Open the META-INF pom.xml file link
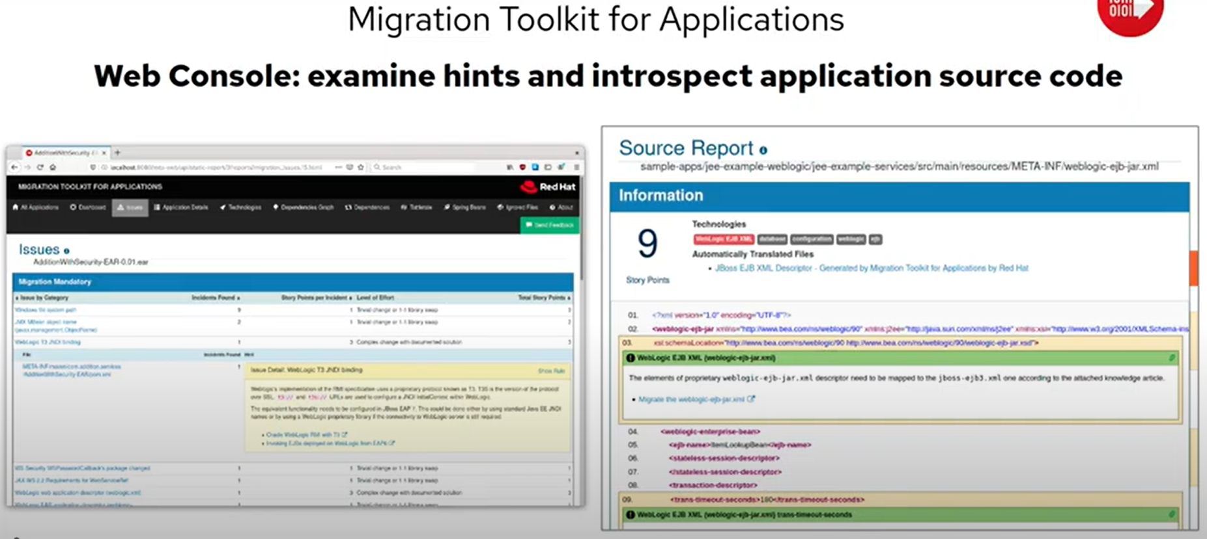Image resolution: width=1207 pixels, height=539 pixels. click(x=72, y=371)
